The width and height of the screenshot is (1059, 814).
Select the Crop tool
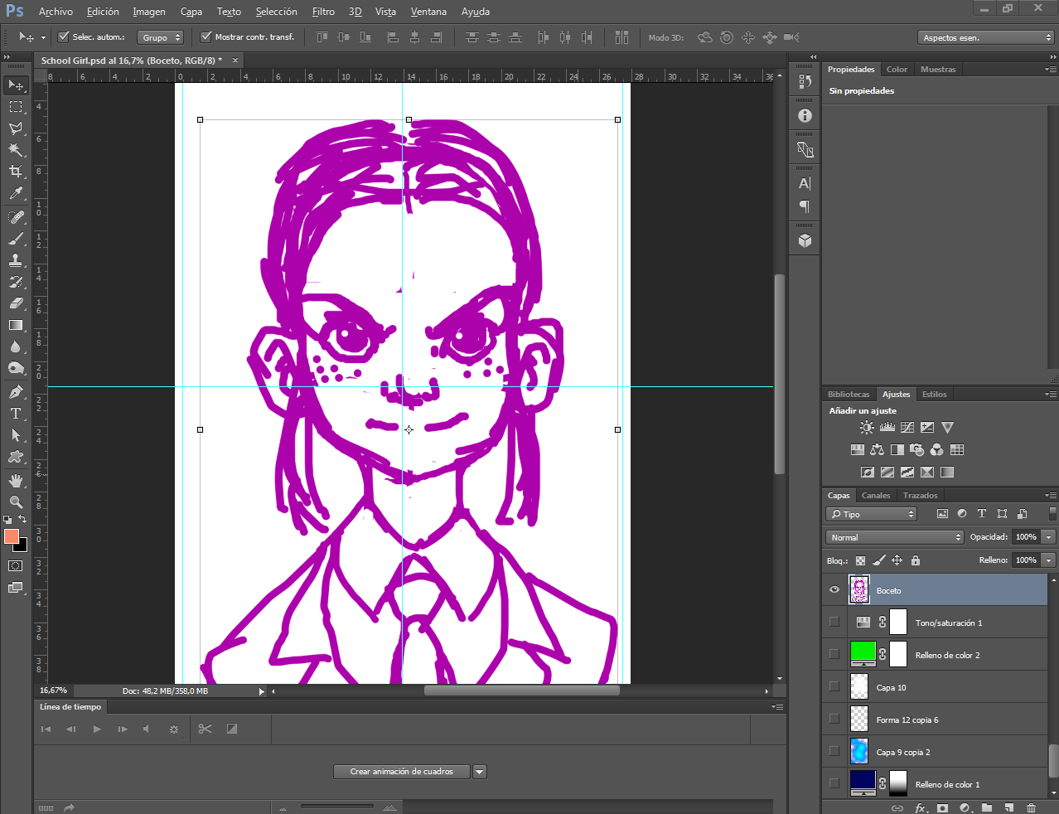pyautogui.click(x=16, y=172)
